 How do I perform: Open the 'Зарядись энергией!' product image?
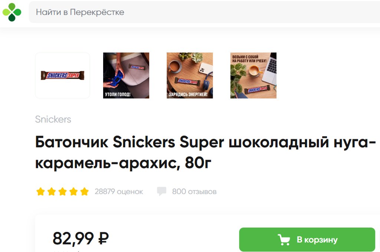pos(190,75)
